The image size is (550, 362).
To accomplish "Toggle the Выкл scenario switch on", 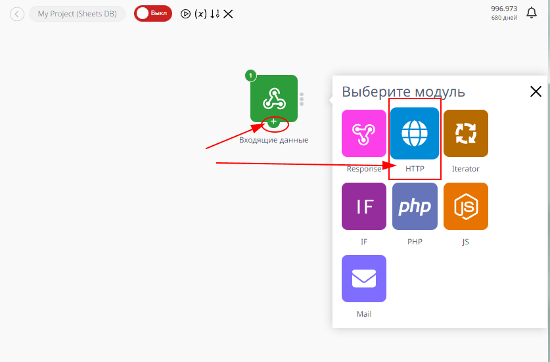I will click(x=153, y=14).
